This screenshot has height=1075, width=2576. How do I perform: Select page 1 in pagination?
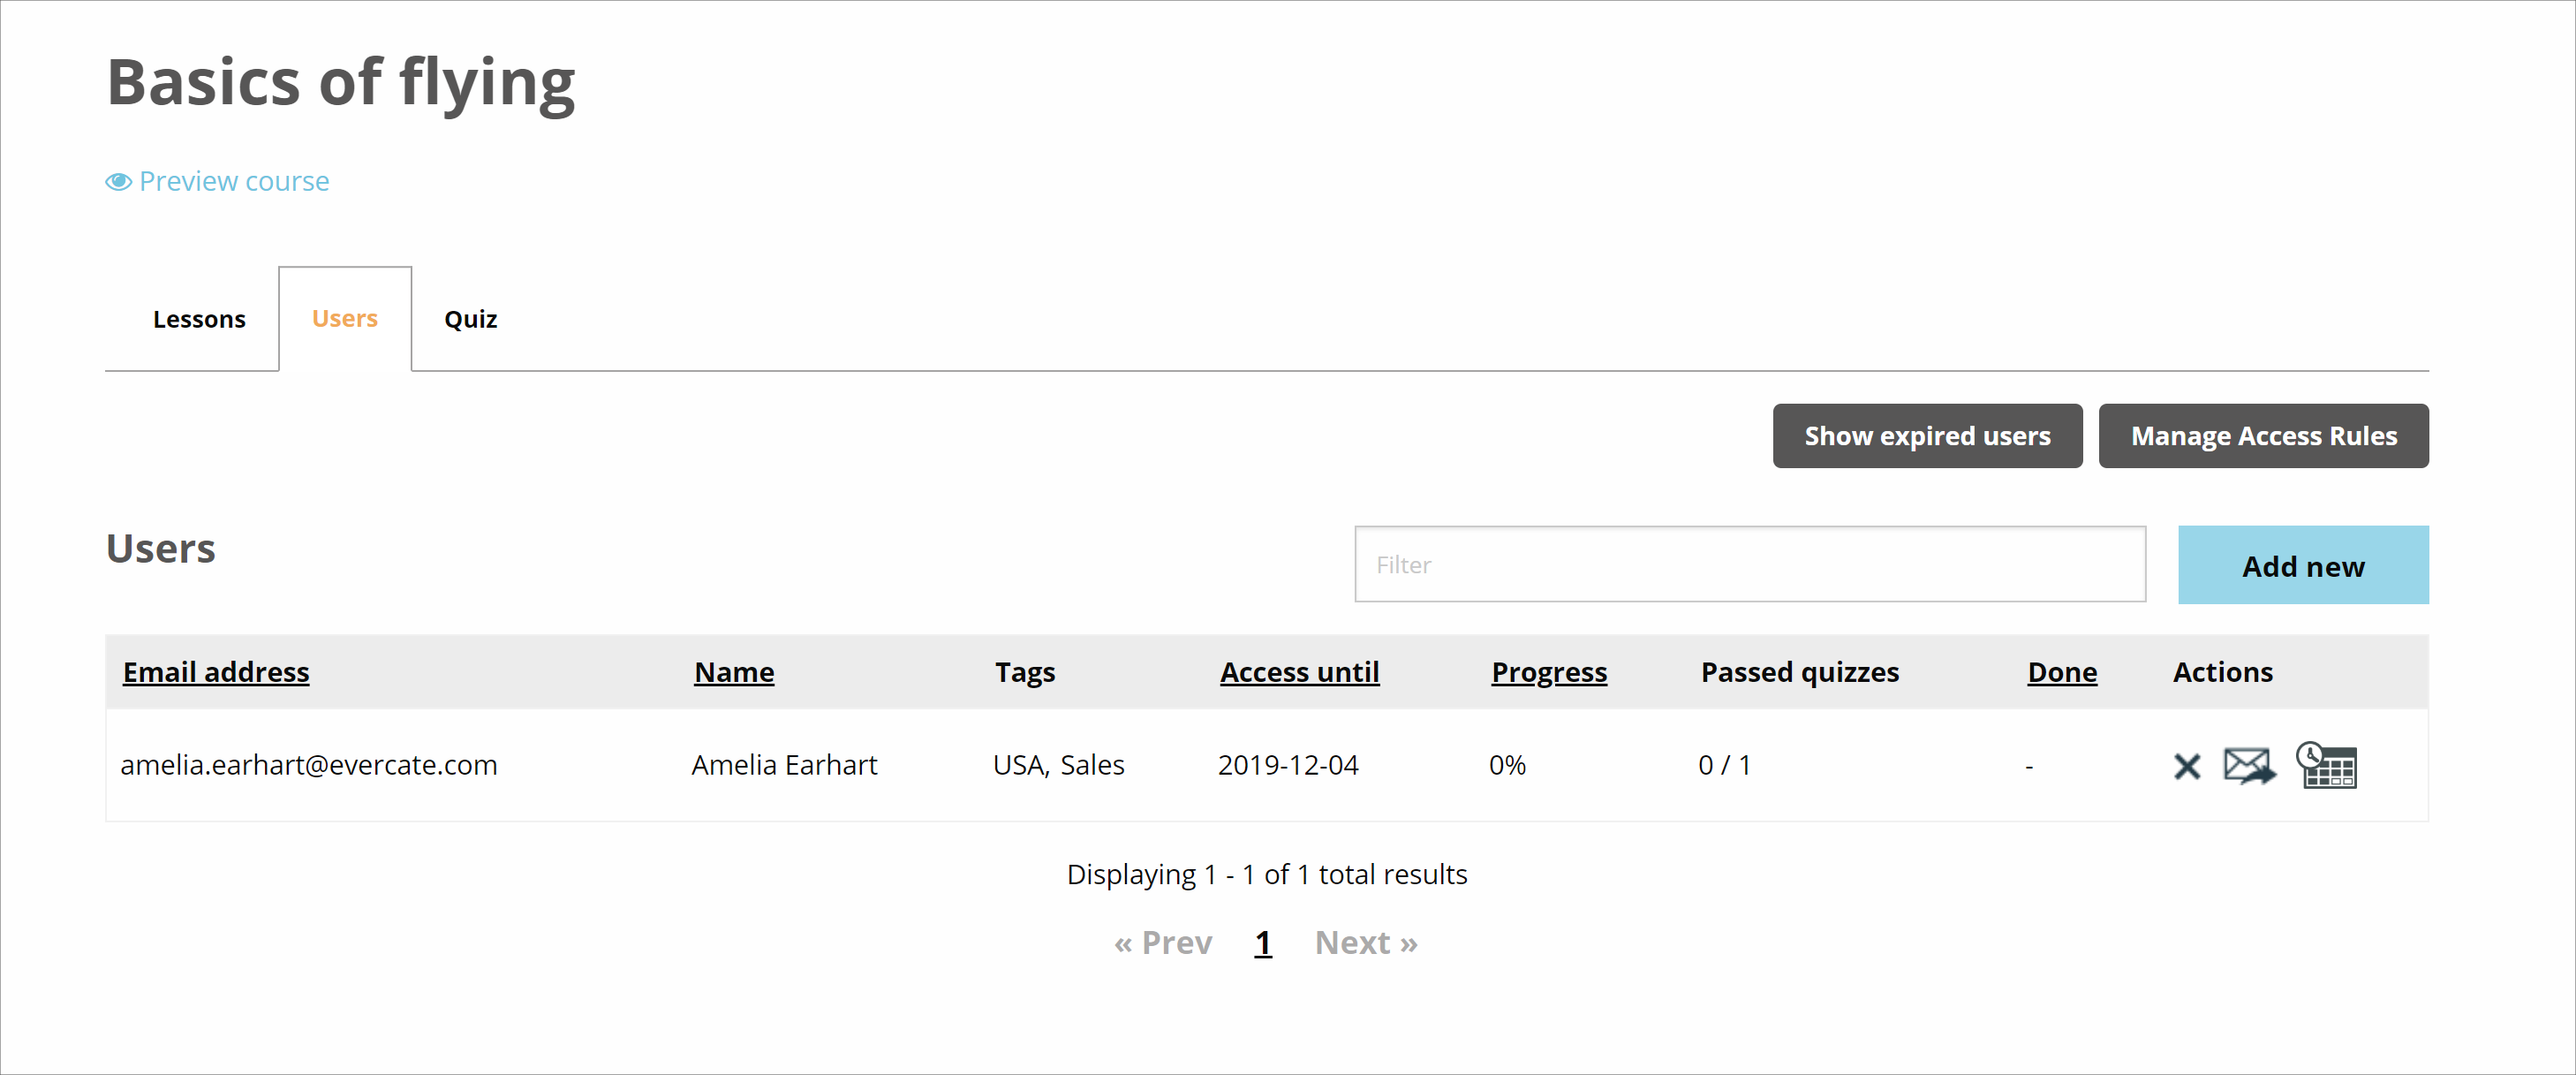1263,942
